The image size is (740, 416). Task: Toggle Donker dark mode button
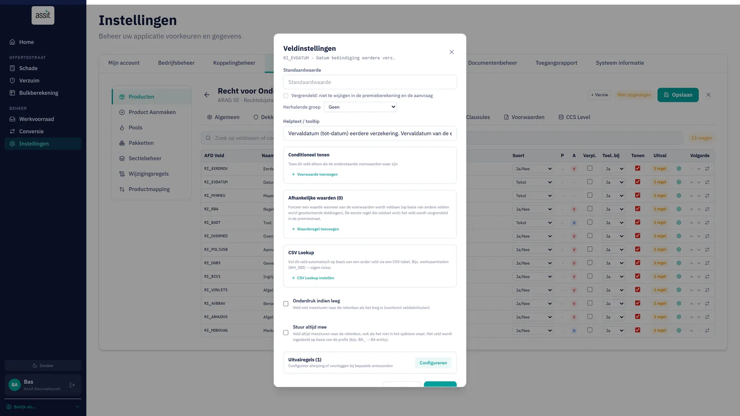click(x=43, y=366)
